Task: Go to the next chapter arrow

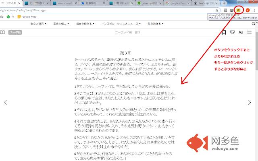Action: [x=249, y=102]
